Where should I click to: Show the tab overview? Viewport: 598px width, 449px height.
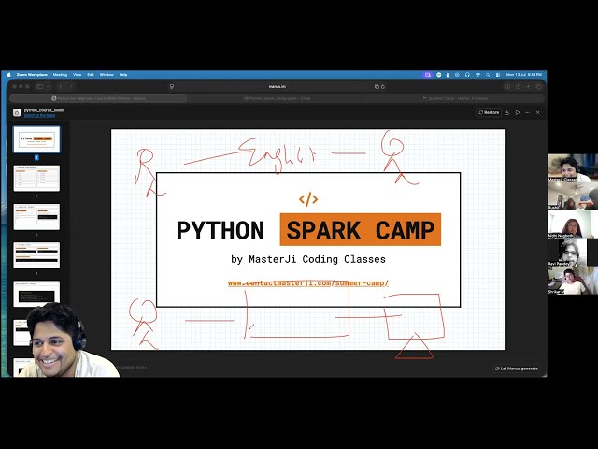538,87
